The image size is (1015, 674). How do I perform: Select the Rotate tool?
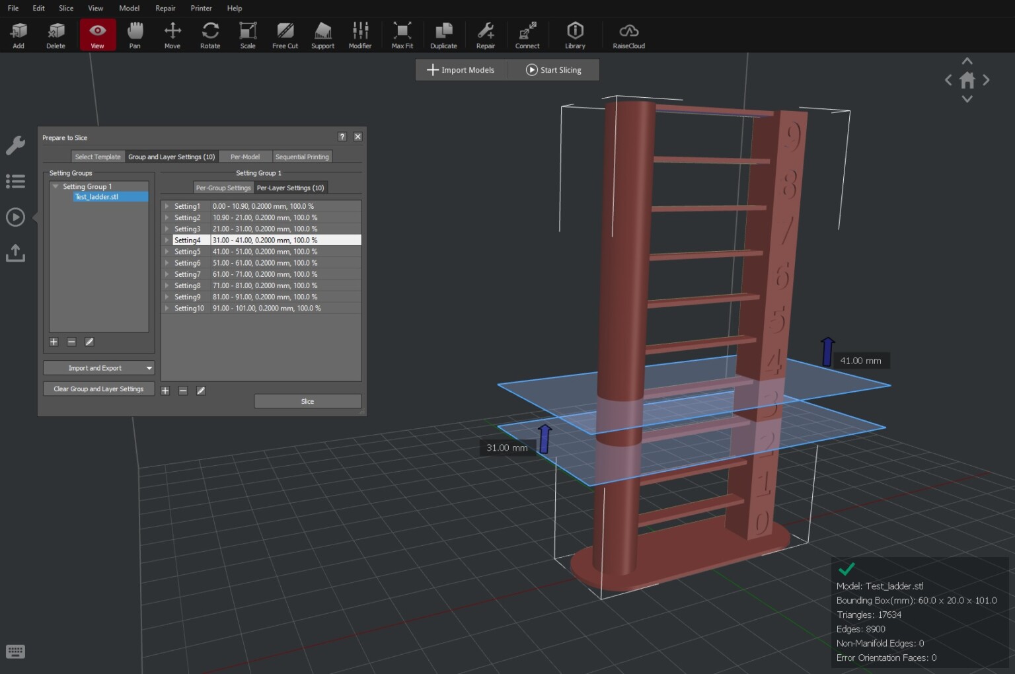210,34
